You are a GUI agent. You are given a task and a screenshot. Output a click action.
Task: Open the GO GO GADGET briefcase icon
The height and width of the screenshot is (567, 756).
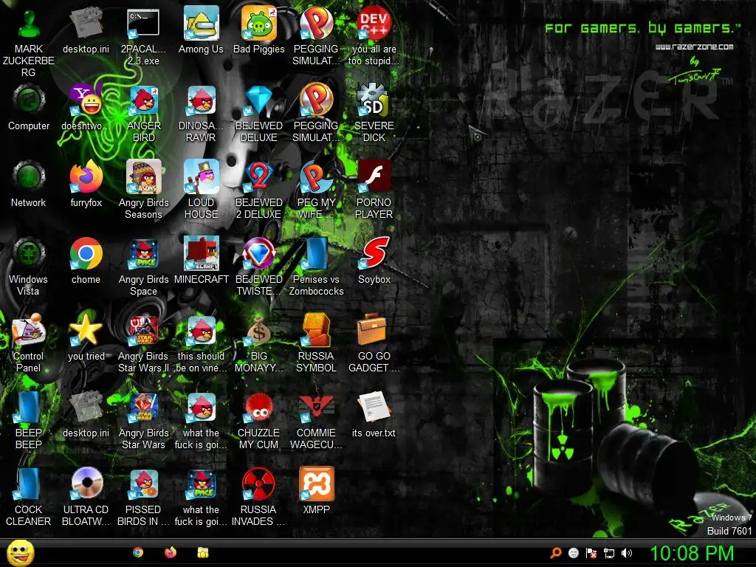pos(374,330)
